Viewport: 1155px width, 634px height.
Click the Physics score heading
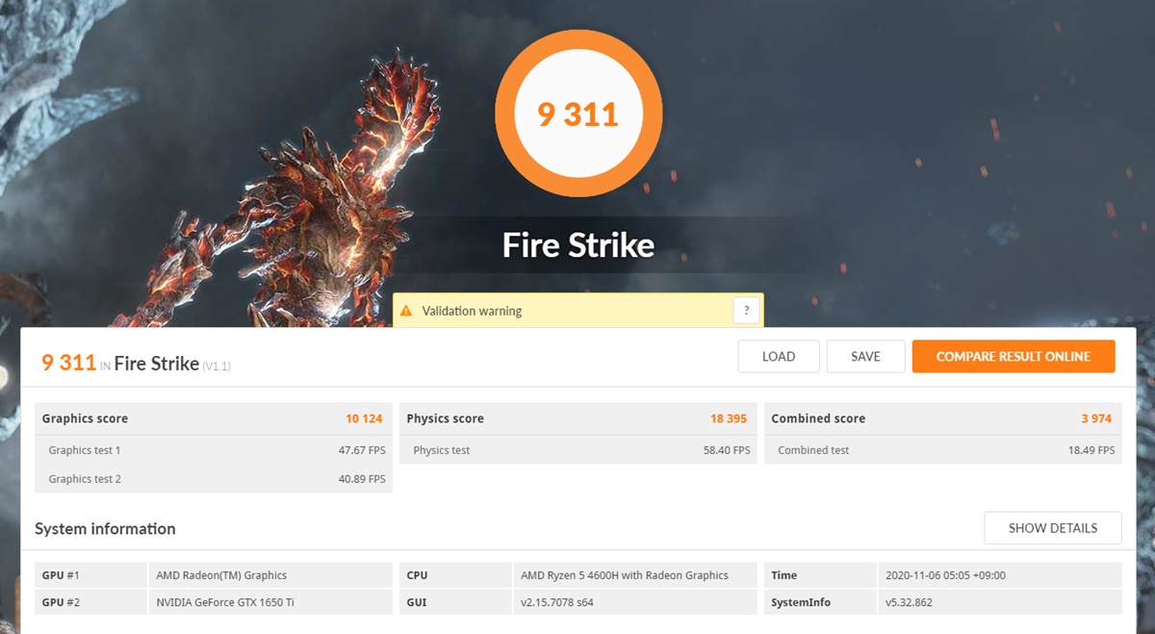(x=445, y=418)
